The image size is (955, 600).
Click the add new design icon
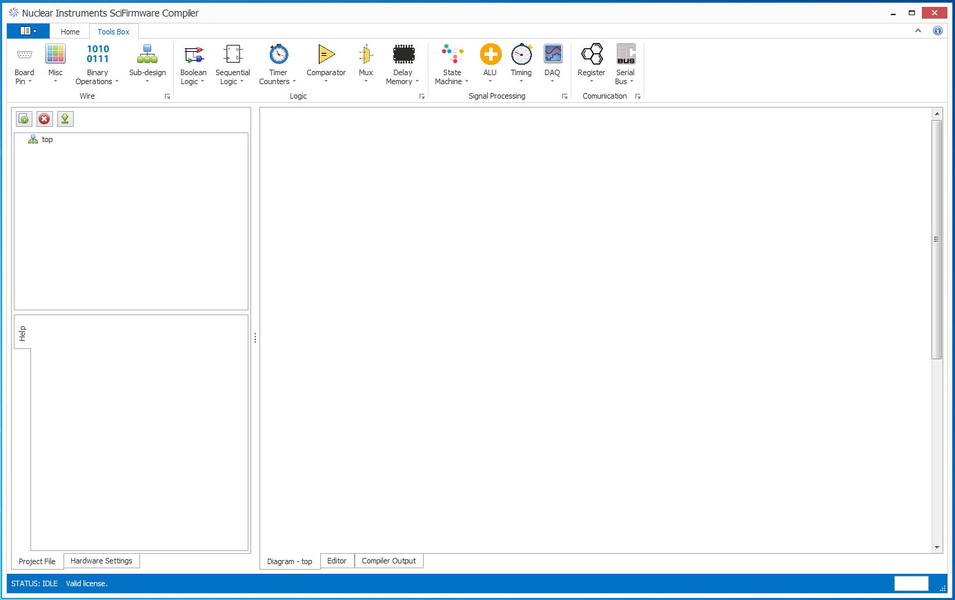24,119
